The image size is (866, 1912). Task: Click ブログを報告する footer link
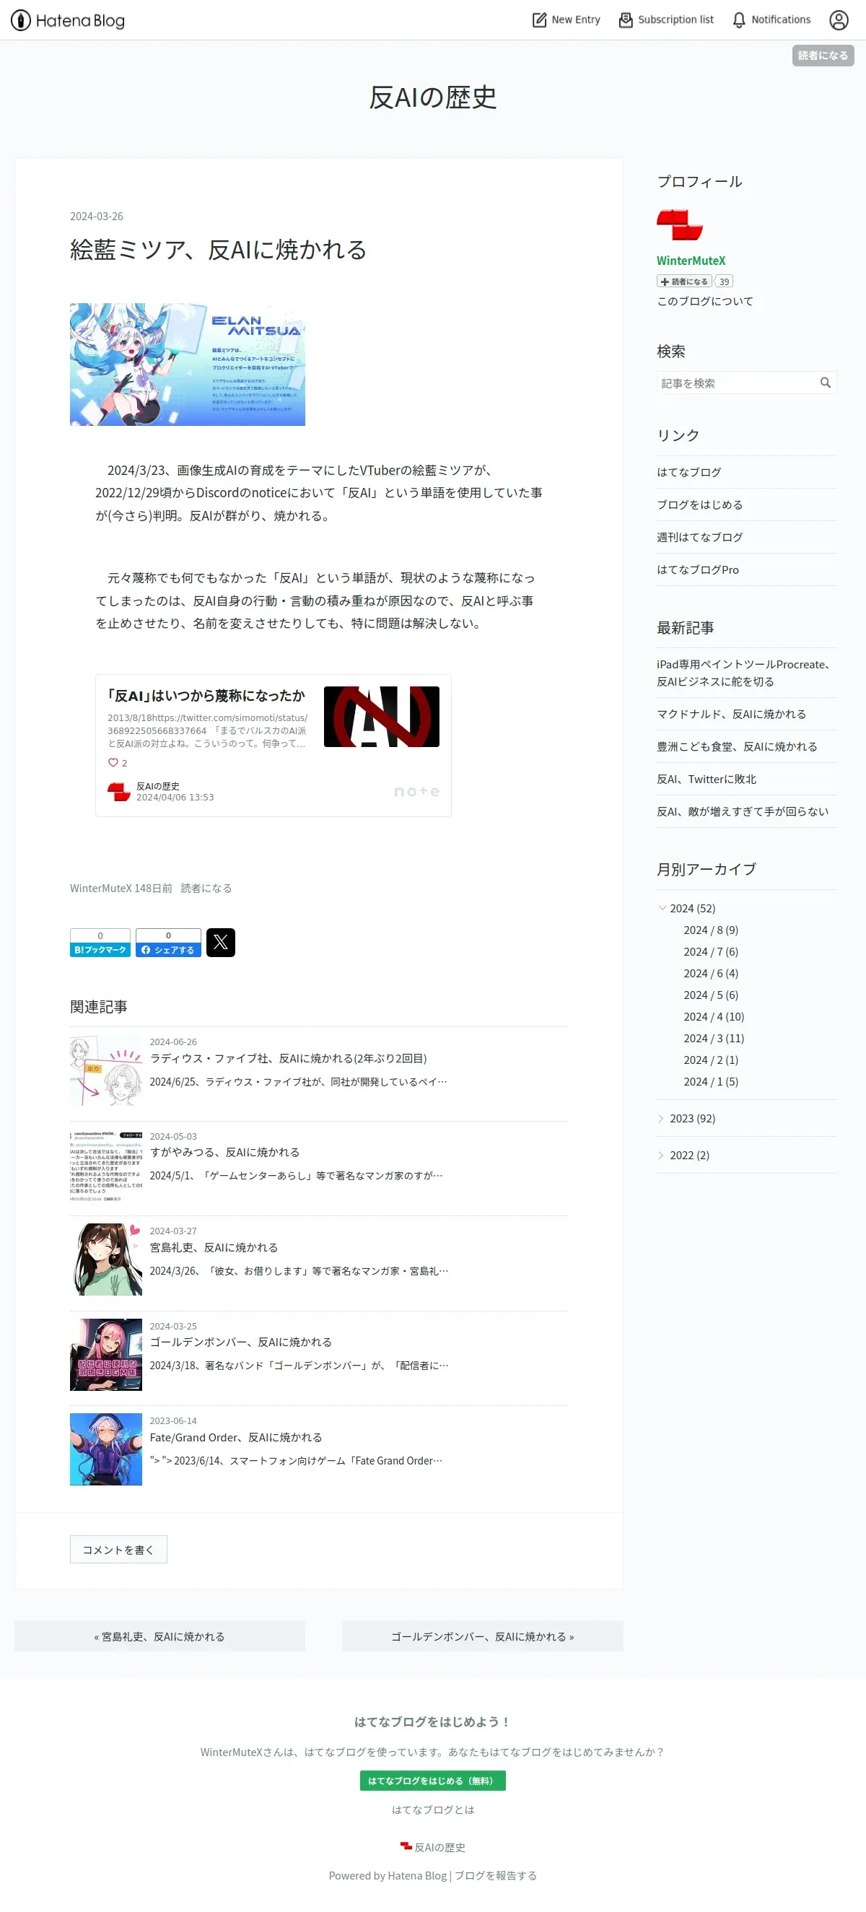tap(495, 1876)
